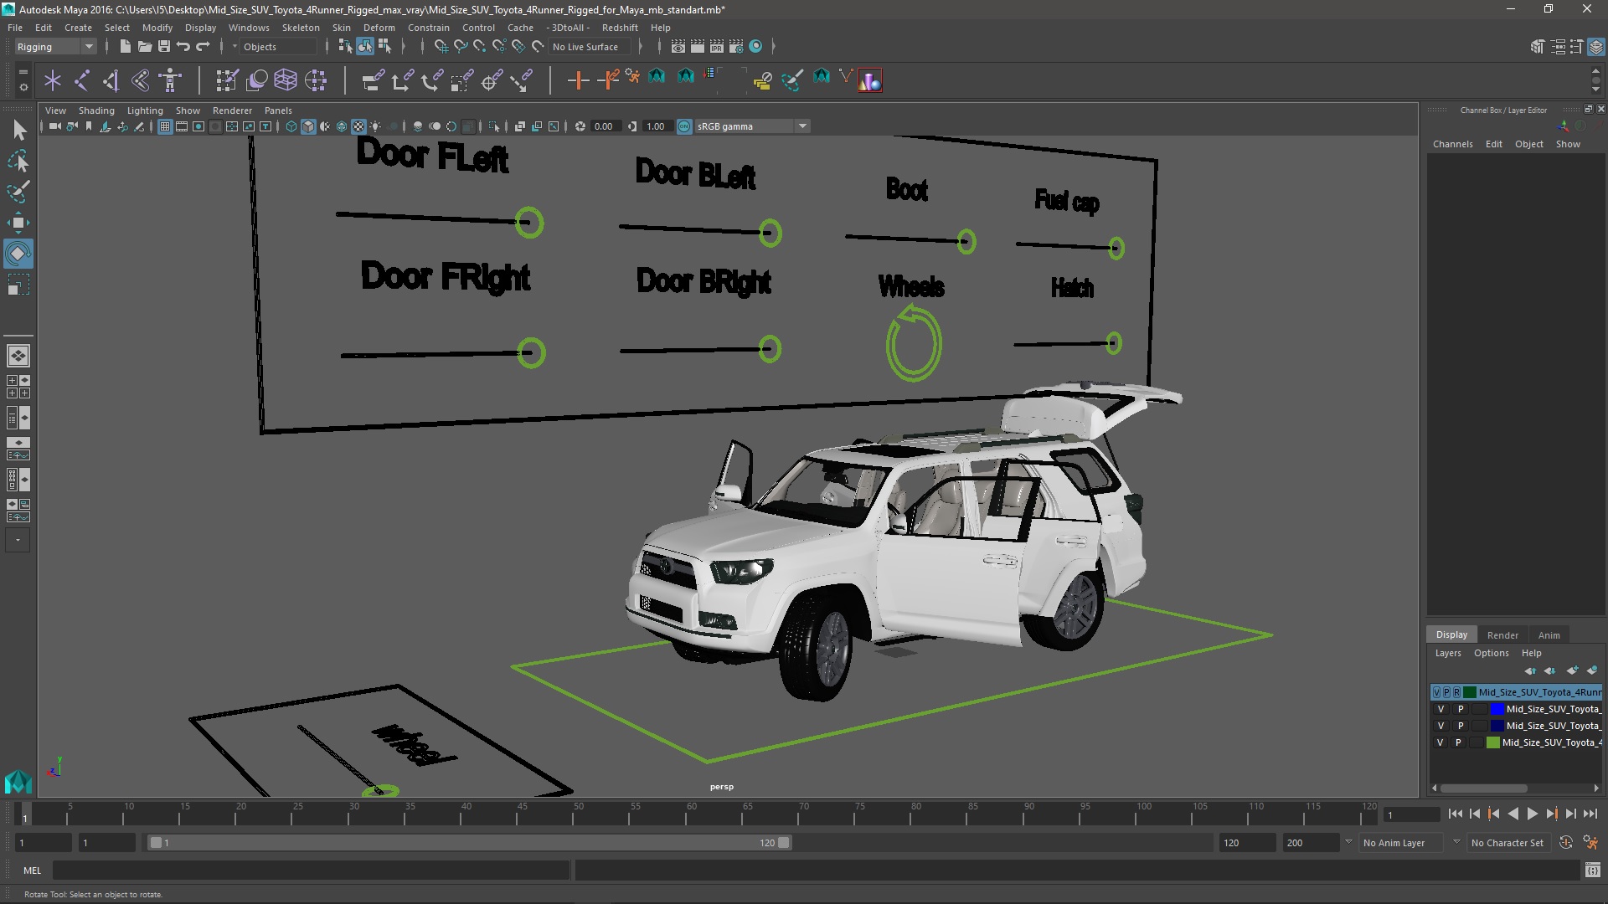Viewport: 1608px width, 904px height.
Task: Open the Deform menu
Action: pyautogui.click(x=379, y=28)
